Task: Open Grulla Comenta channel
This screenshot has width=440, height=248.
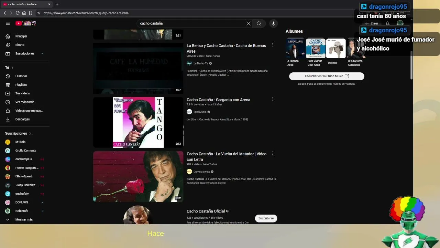Action: click(25, 151)
